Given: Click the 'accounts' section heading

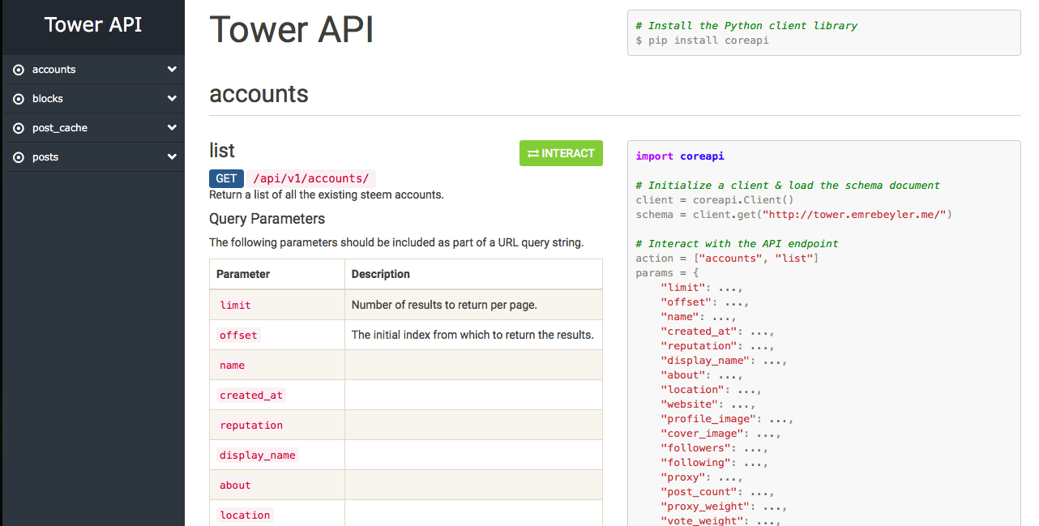Looking at the screenshot, I should (x=259, y=94).
